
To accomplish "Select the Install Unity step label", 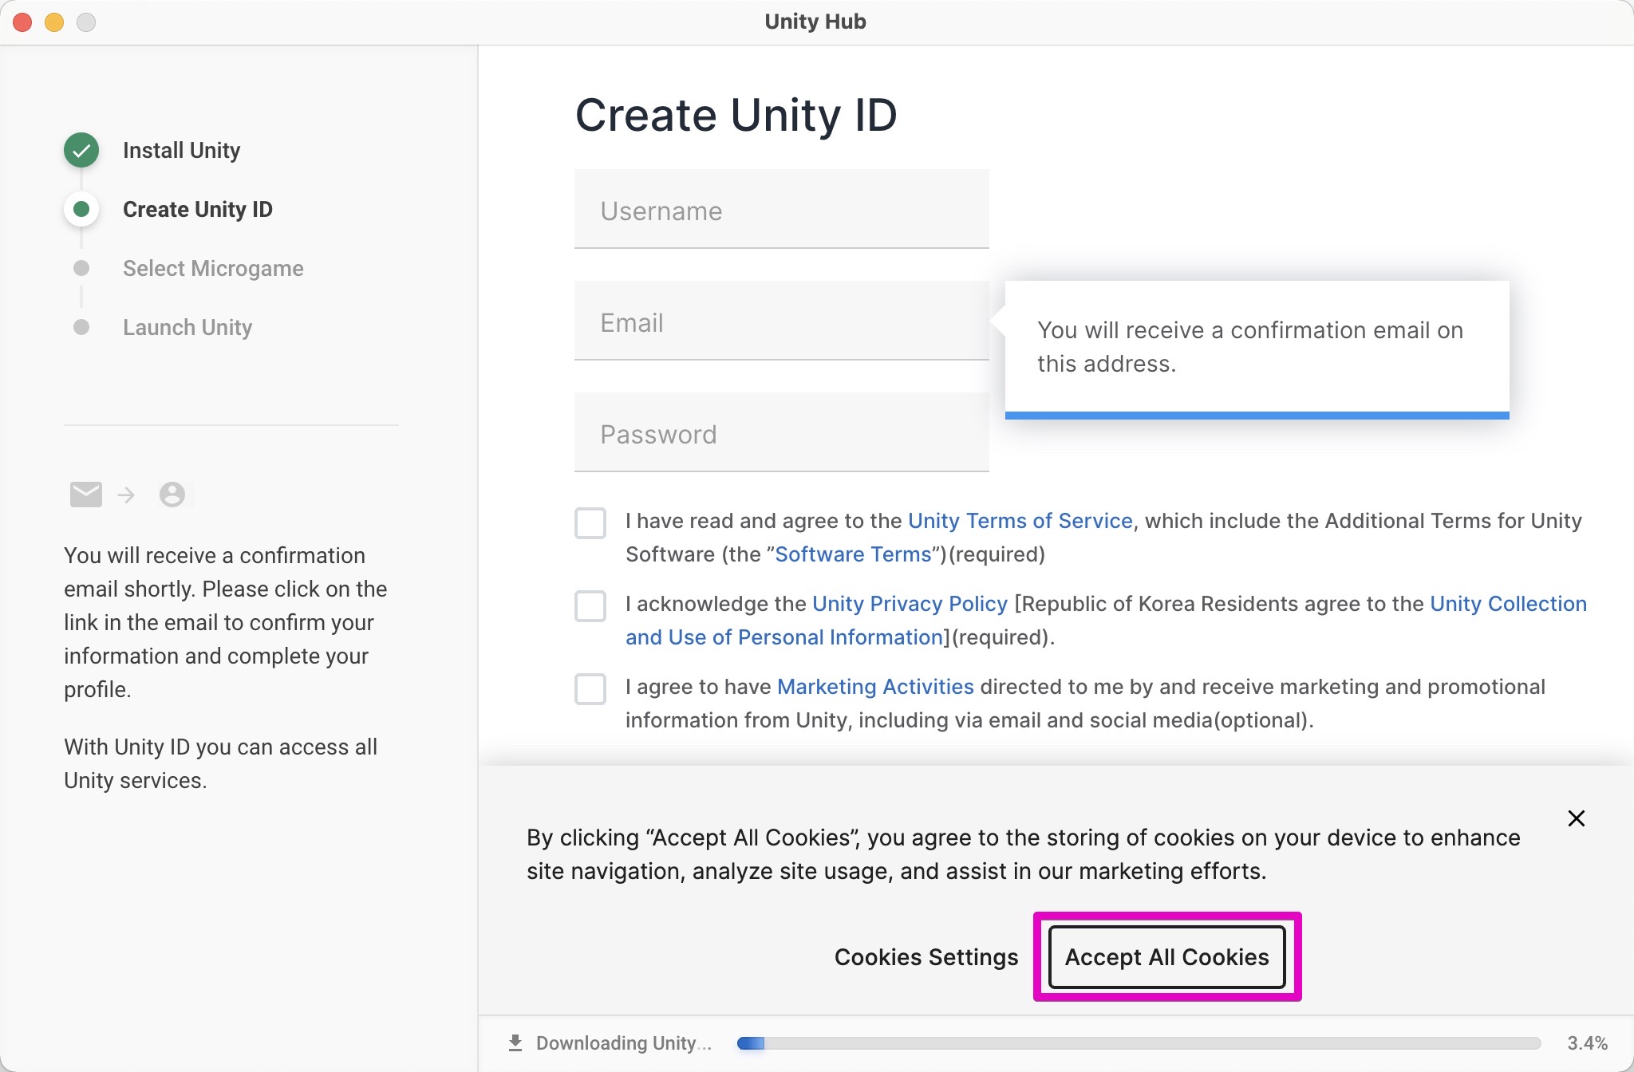I will pos(181,150).
